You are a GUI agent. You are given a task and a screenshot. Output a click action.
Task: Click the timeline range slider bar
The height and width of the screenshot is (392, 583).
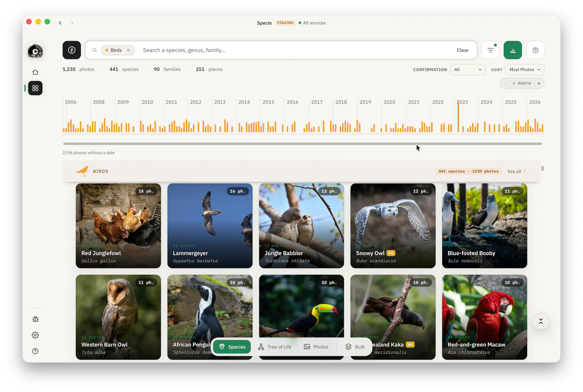pos(303,144)
